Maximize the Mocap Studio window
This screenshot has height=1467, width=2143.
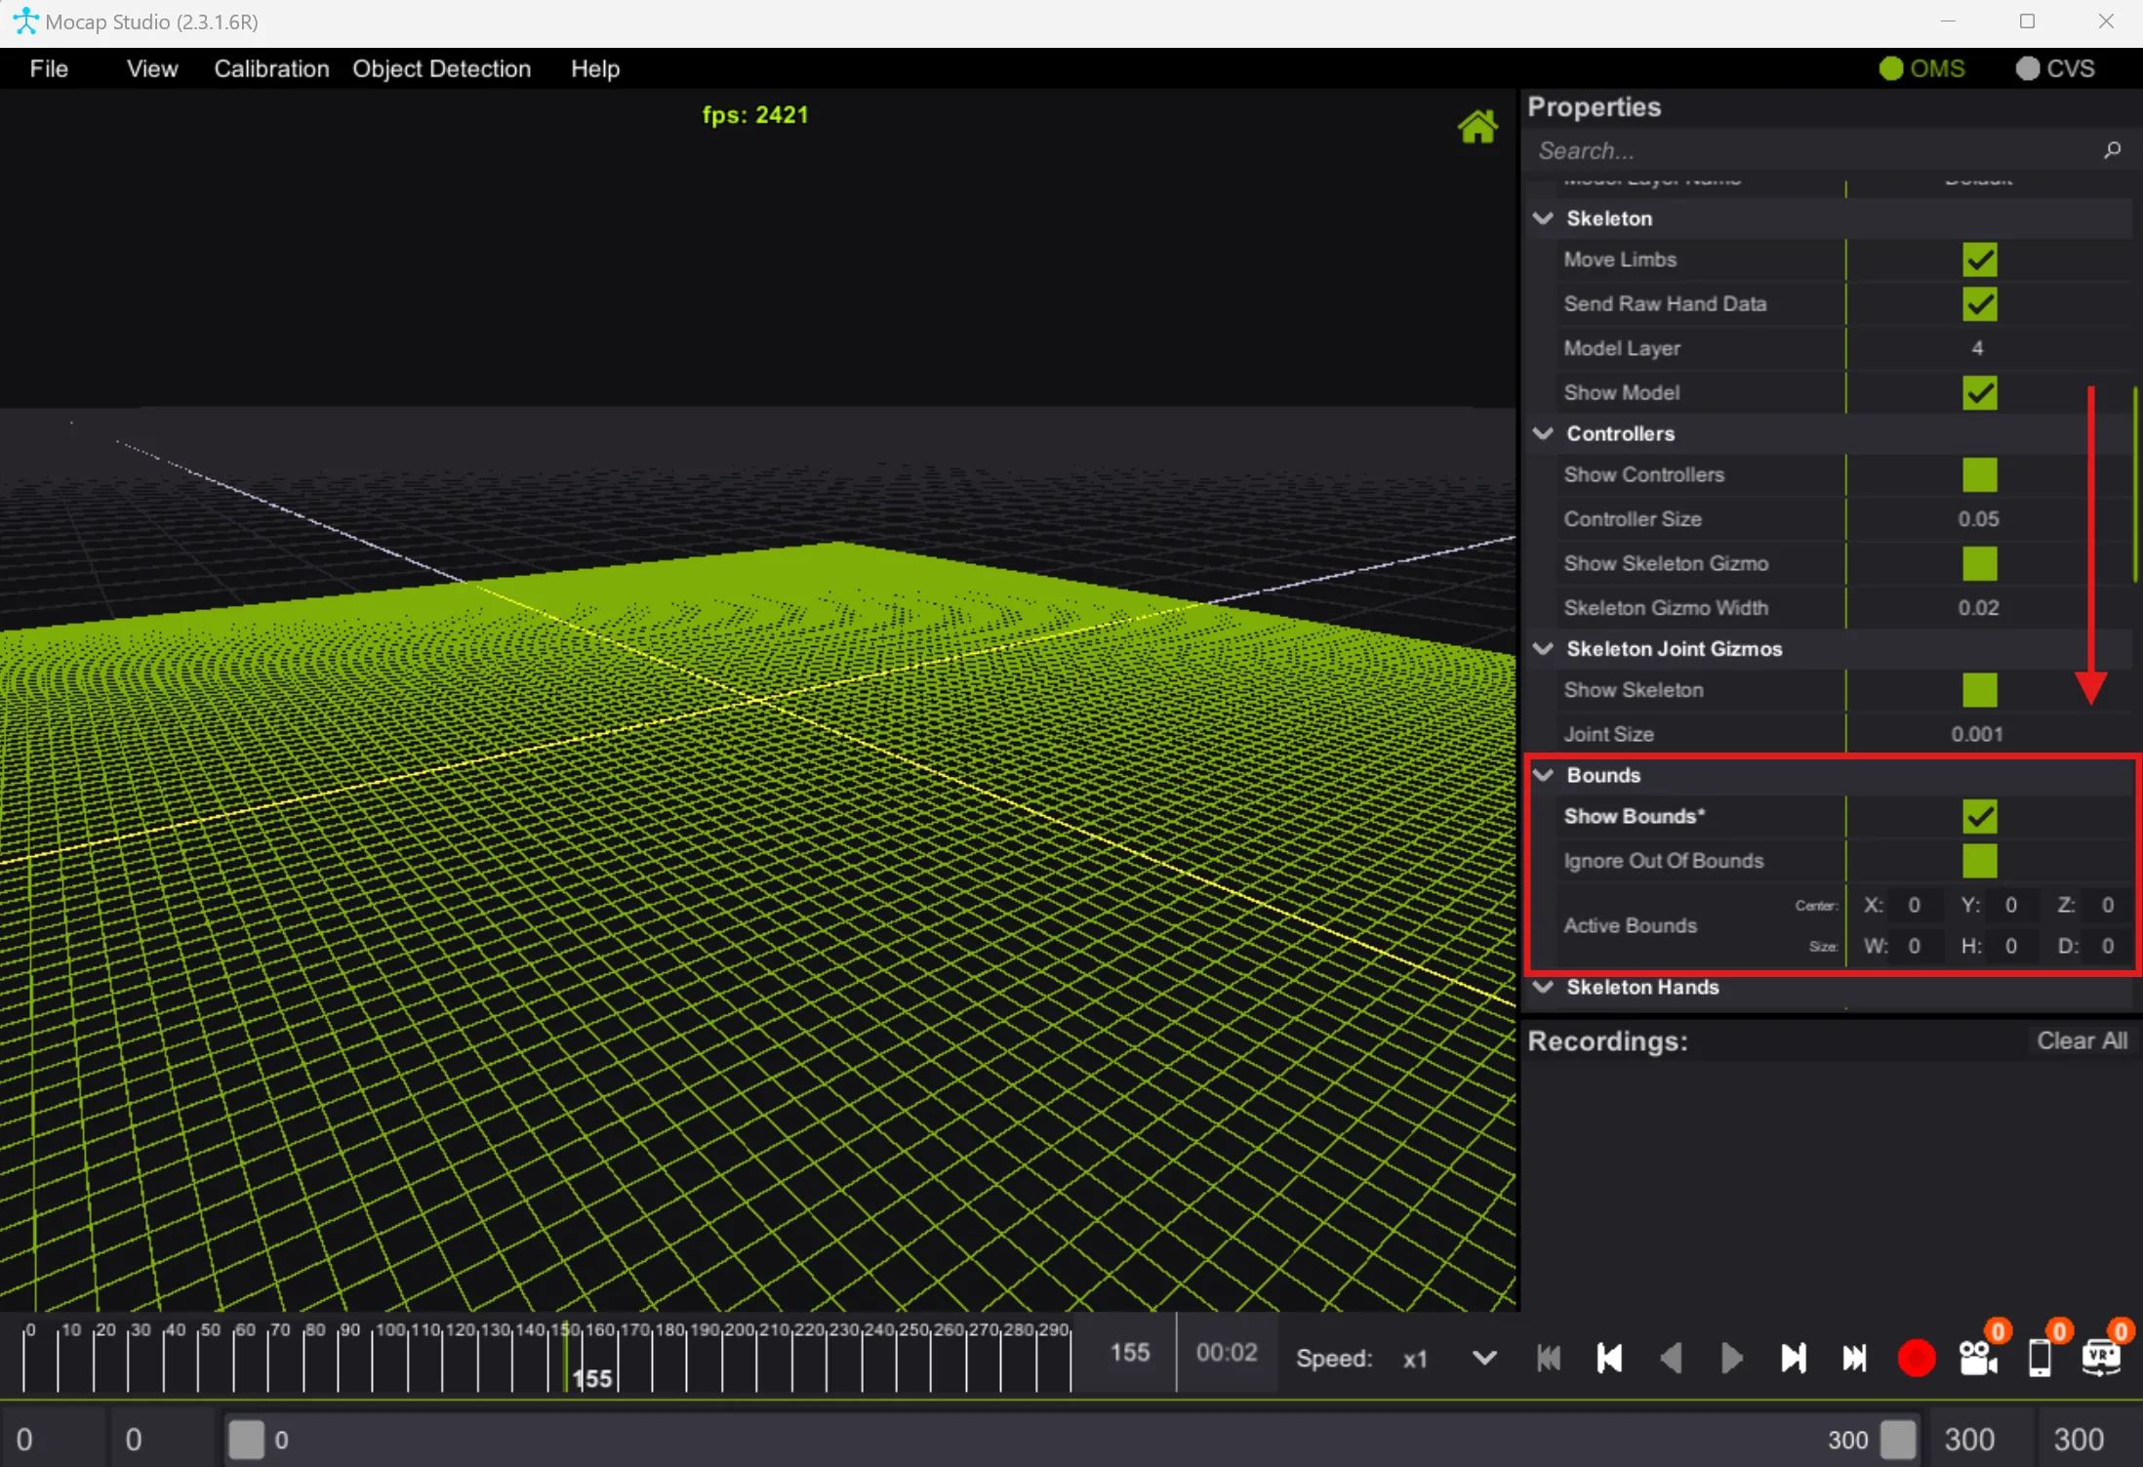point(2028,21)
